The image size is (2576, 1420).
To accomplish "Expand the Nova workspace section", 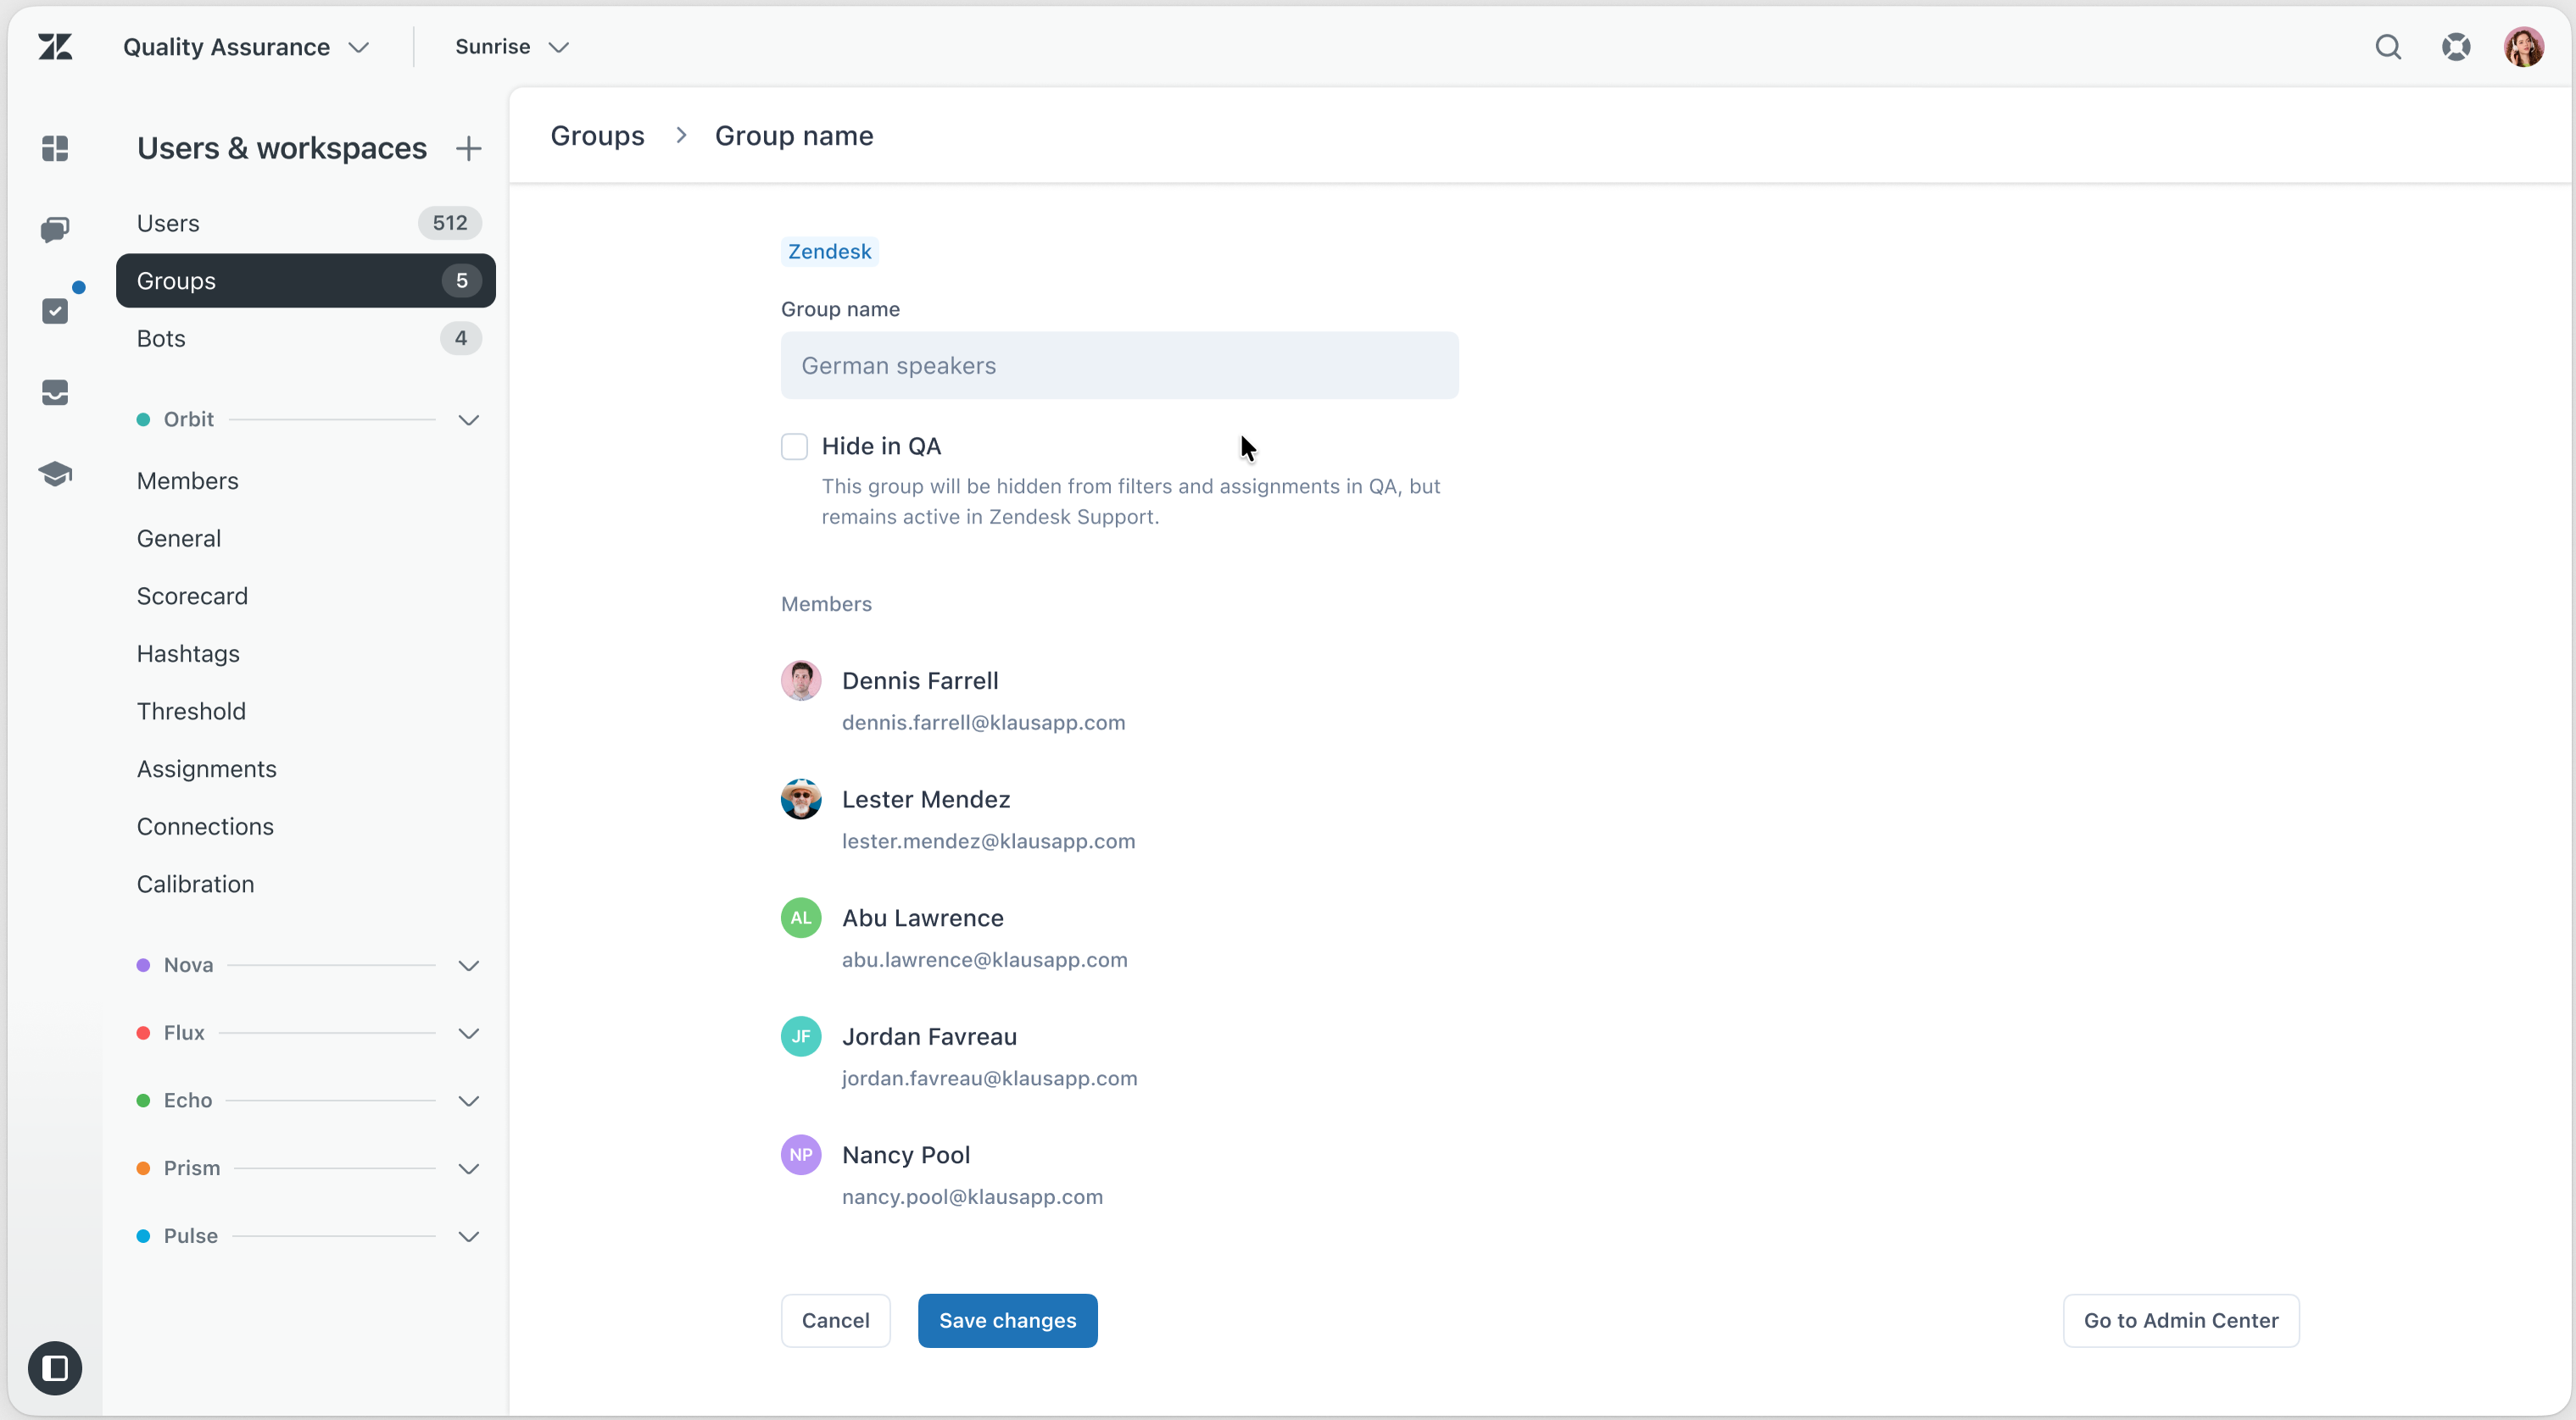I will (x=468, y=965).
